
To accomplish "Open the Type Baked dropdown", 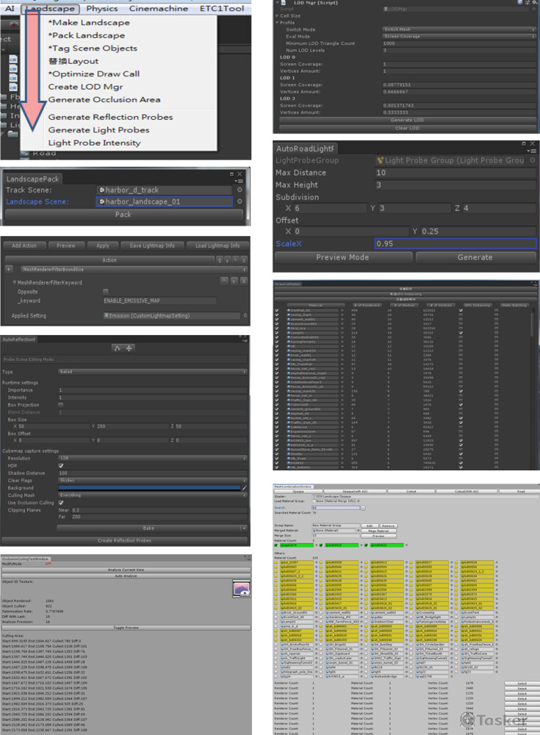I will click(153, 372).
